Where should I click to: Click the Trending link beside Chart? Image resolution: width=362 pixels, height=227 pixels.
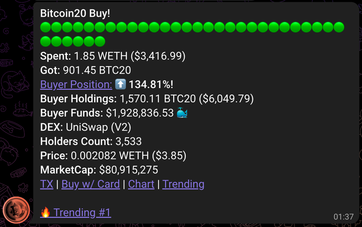click(183, 184)
